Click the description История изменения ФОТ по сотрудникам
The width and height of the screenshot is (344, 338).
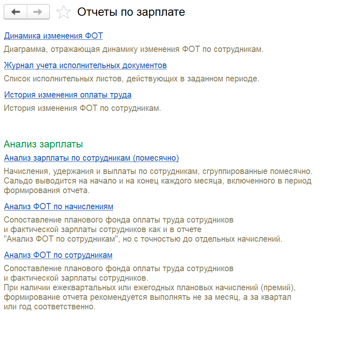tap(82, 108)
